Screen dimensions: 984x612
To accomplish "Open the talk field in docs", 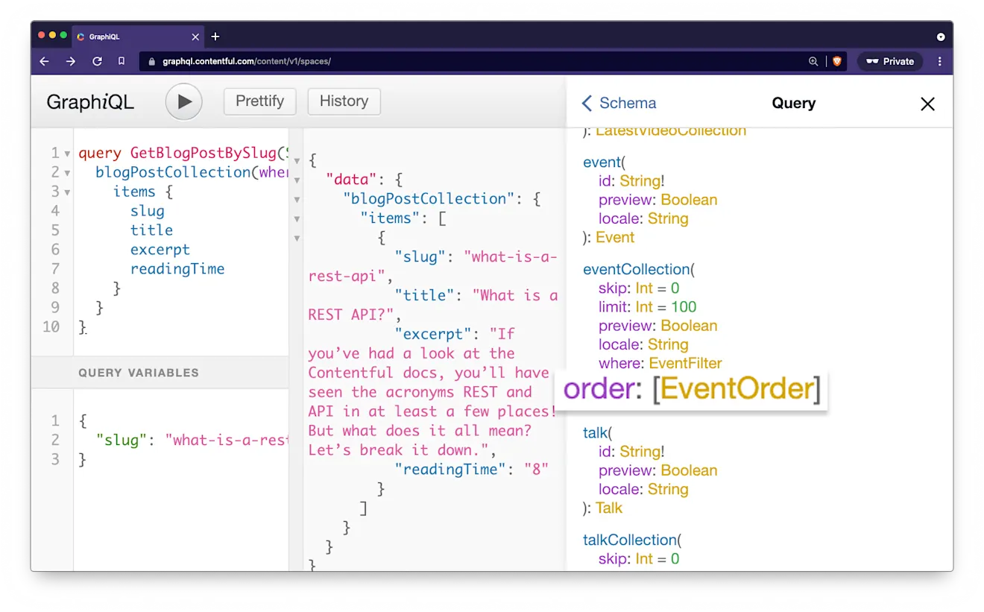I will pyautogui.click(x=594, y=433).
